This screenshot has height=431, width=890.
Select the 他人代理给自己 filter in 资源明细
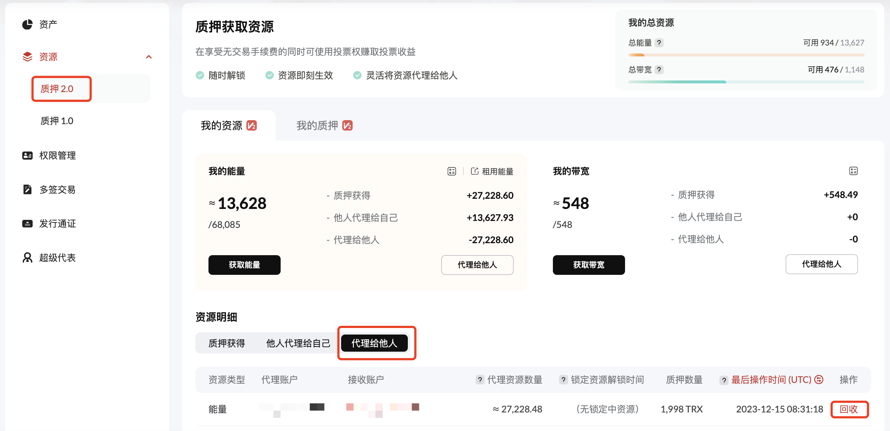[298, 343]
